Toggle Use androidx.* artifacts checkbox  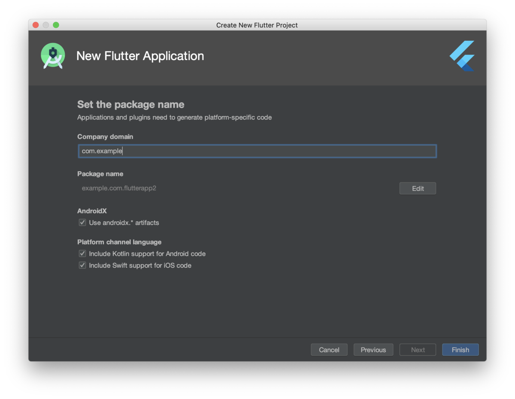[82, 223]
